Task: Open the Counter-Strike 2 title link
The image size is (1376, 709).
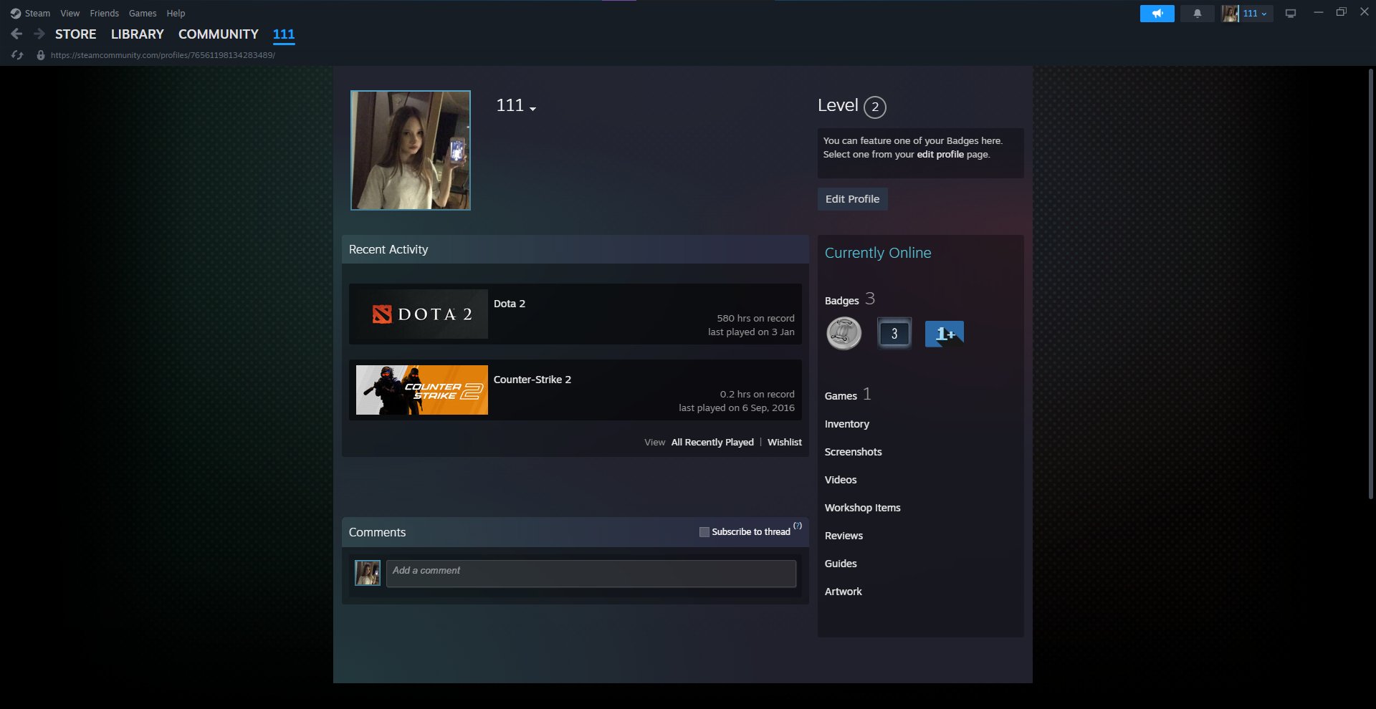Action: (x=532, y=380)
